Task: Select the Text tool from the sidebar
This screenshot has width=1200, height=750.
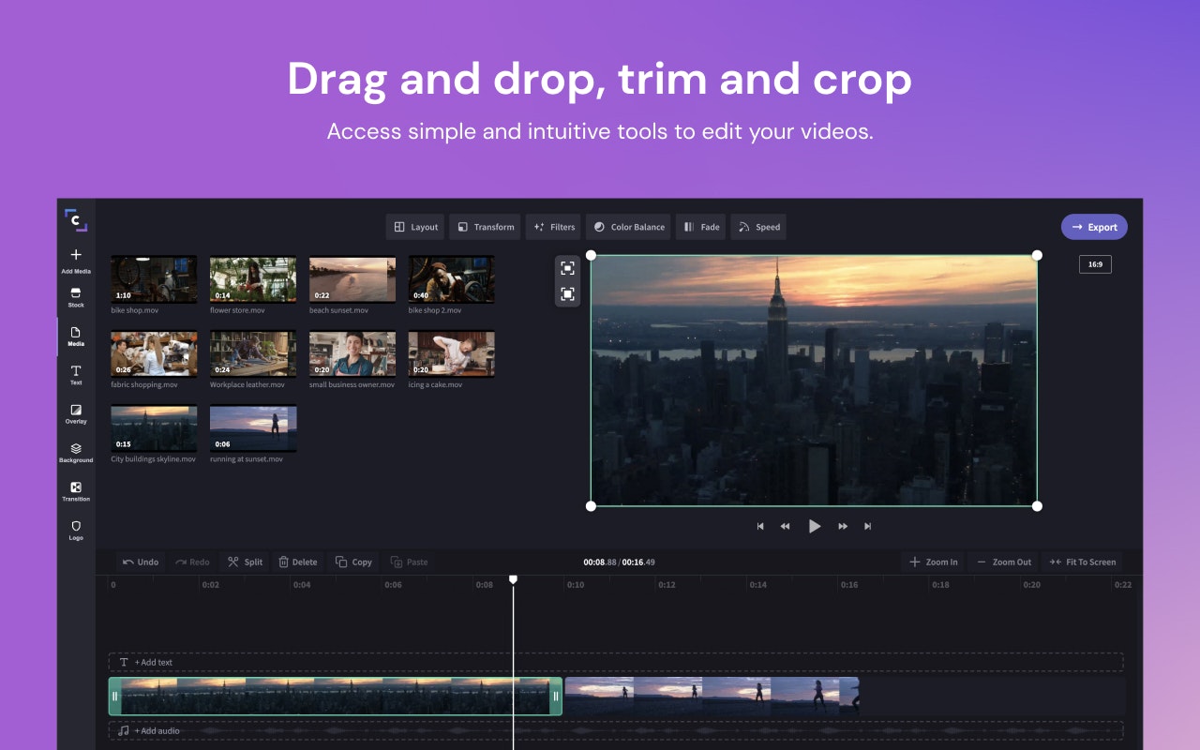Action: pyautogui.click(x=75, y=375)
